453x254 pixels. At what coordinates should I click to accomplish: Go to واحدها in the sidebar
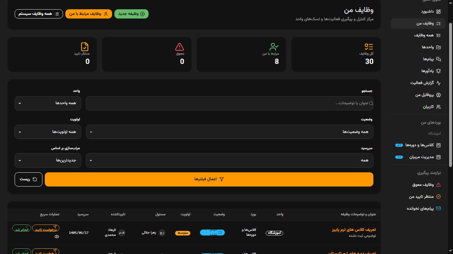[418, 47]
